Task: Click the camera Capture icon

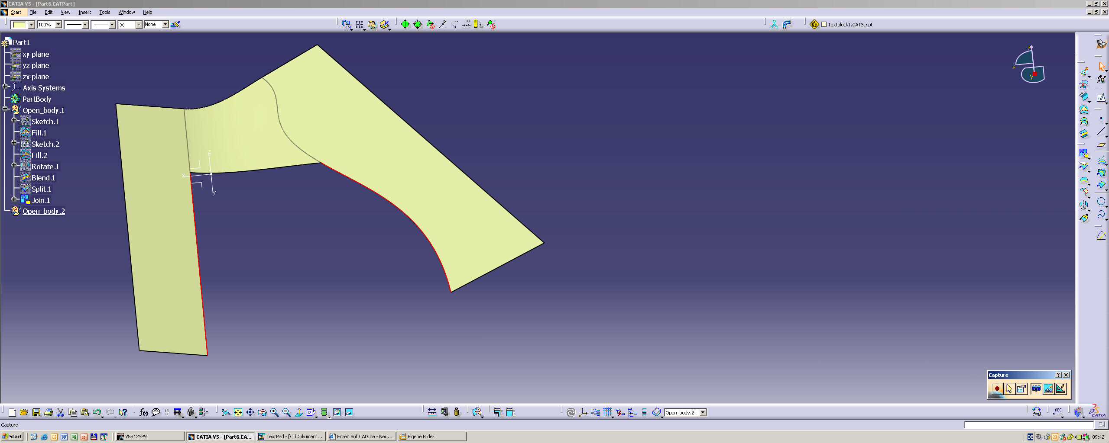Action: tap(1036, 388)
